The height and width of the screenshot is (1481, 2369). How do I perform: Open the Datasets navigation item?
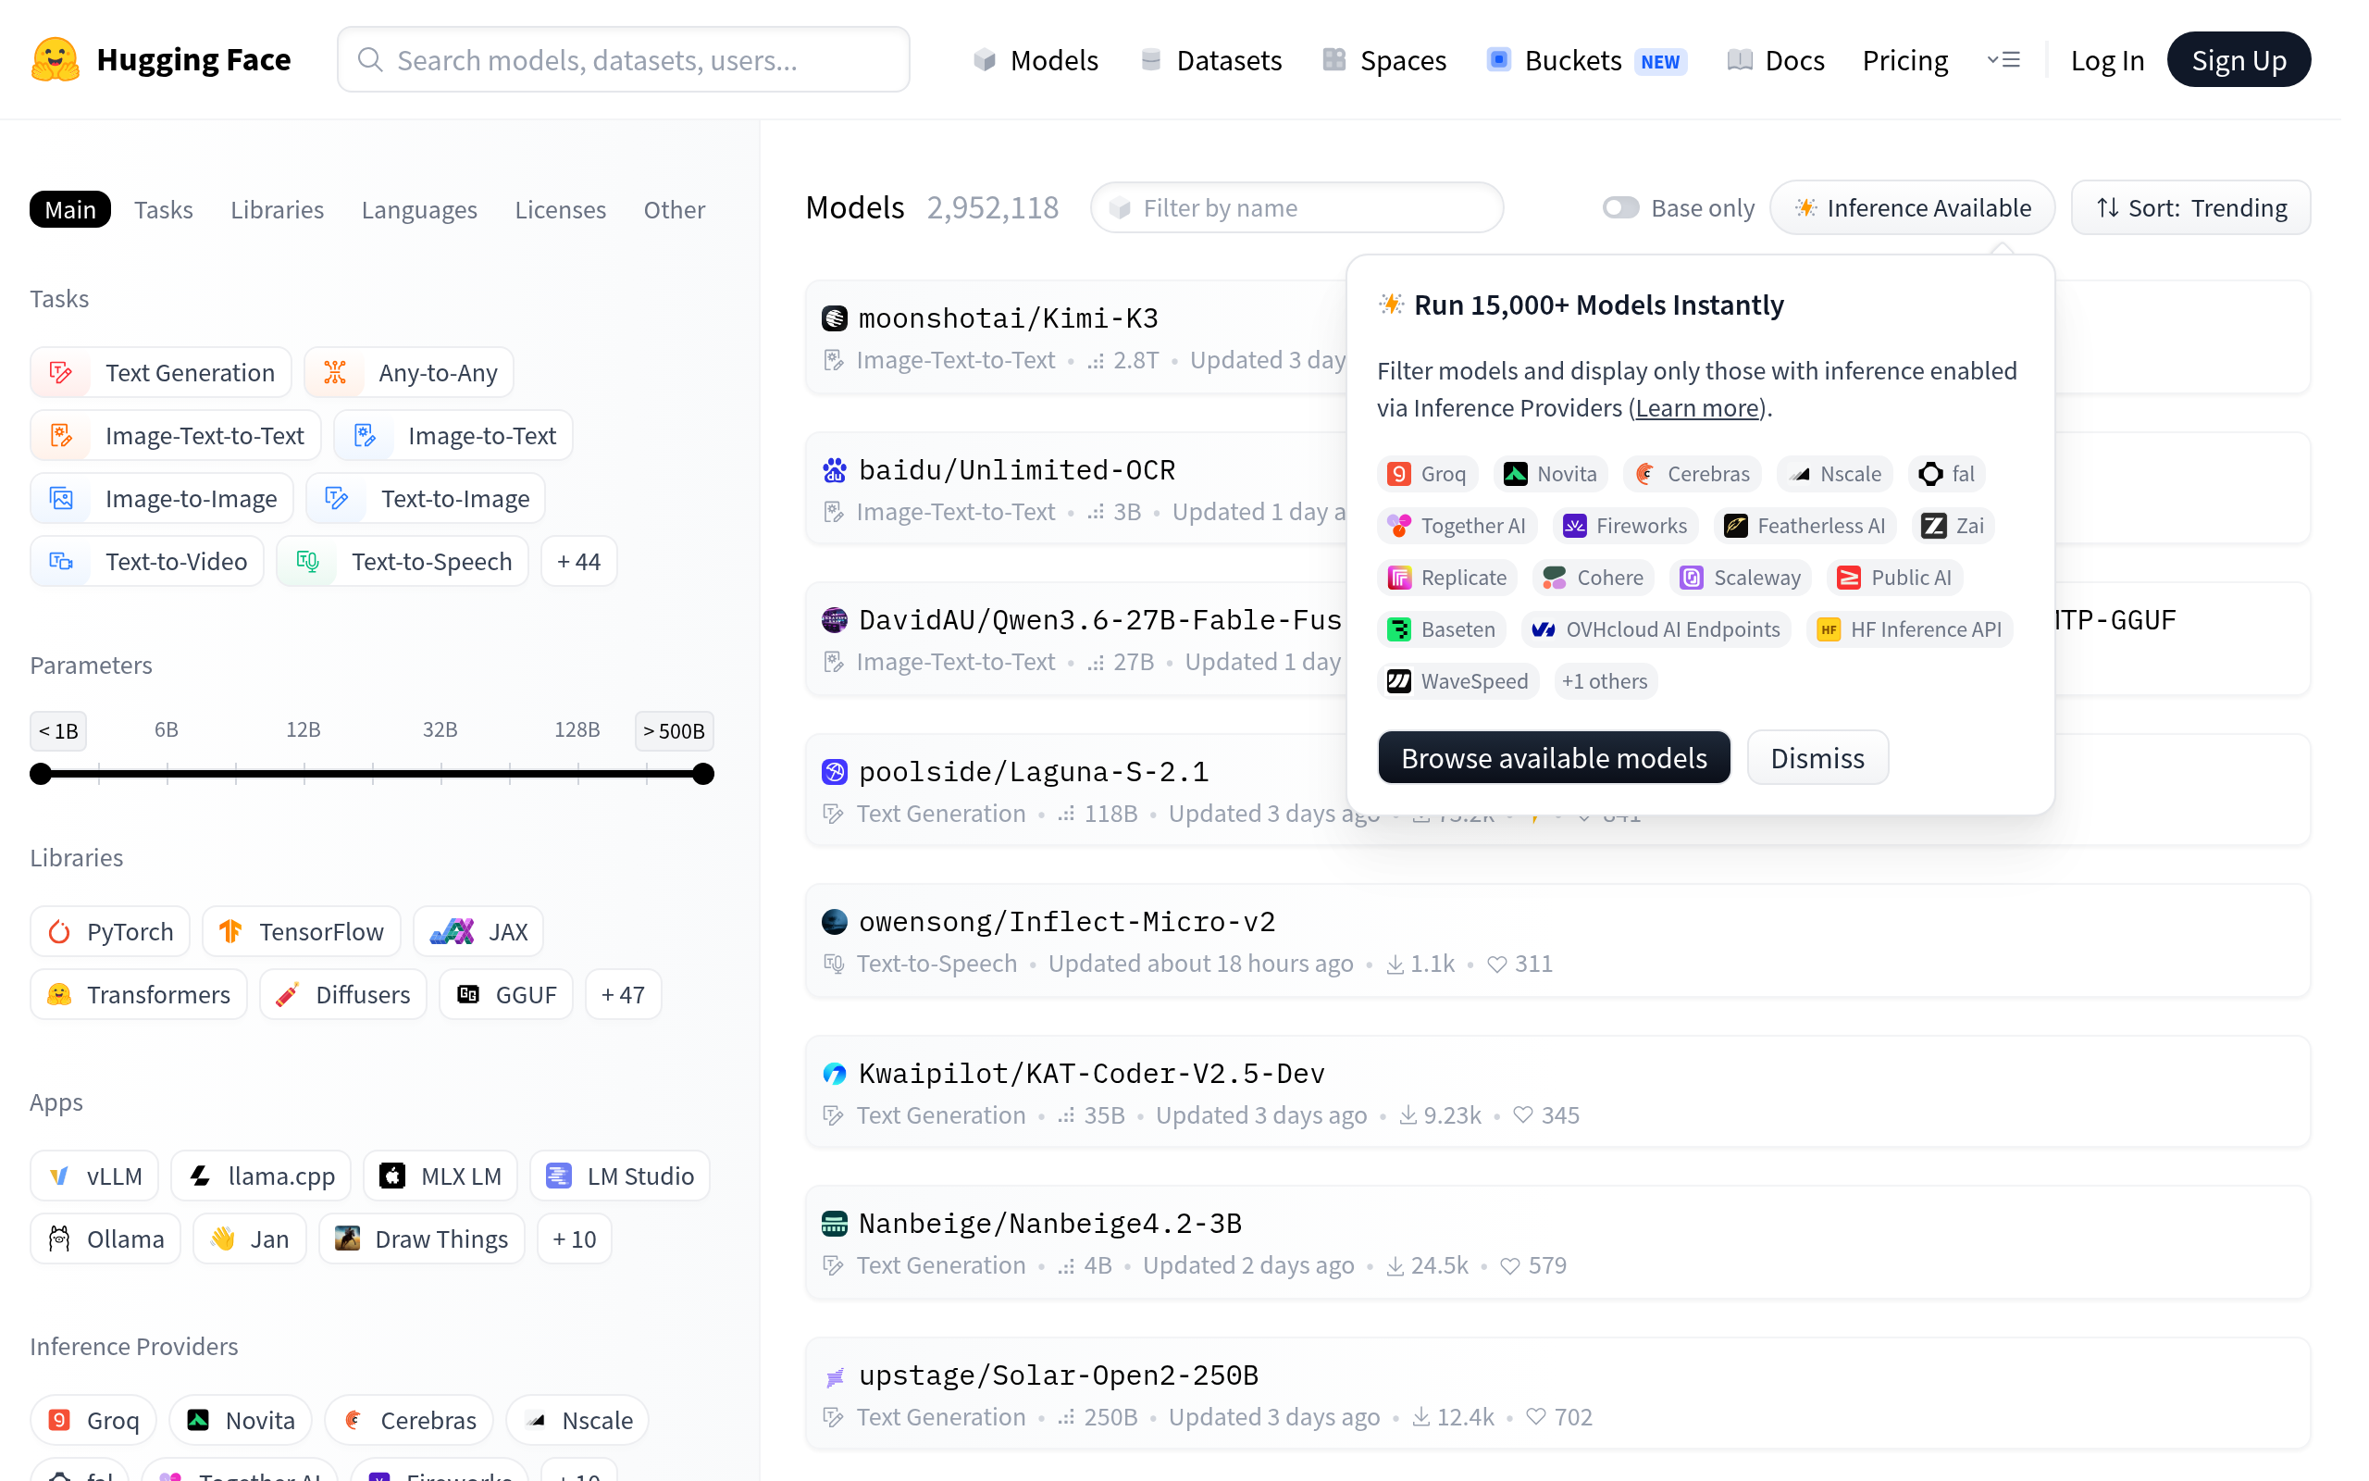coord(1211,60)
